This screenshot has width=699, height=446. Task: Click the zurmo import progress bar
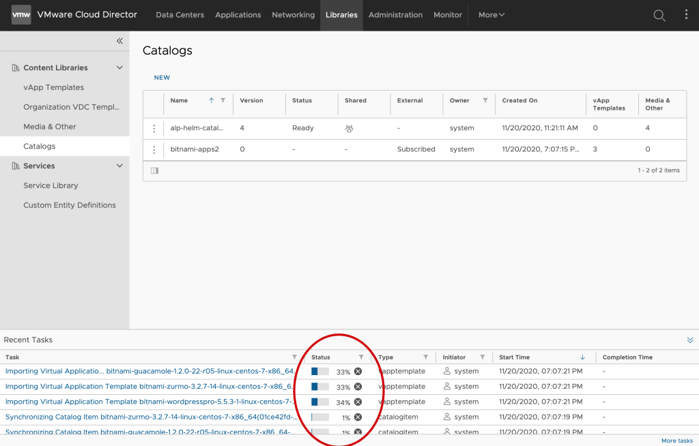tap(320, 387)
